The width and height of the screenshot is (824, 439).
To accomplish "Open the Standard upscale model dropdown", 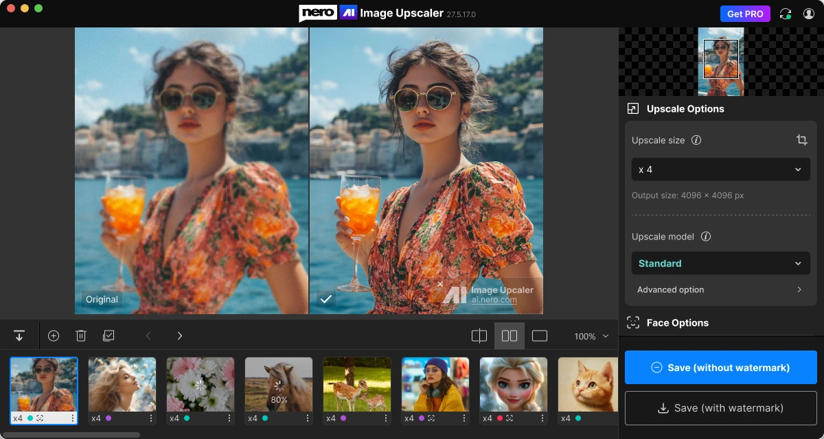I will [720, 263].
